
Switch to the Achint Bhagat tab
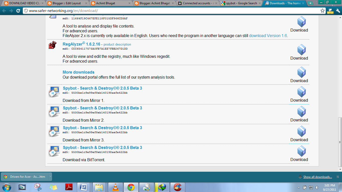coord(110,3)
